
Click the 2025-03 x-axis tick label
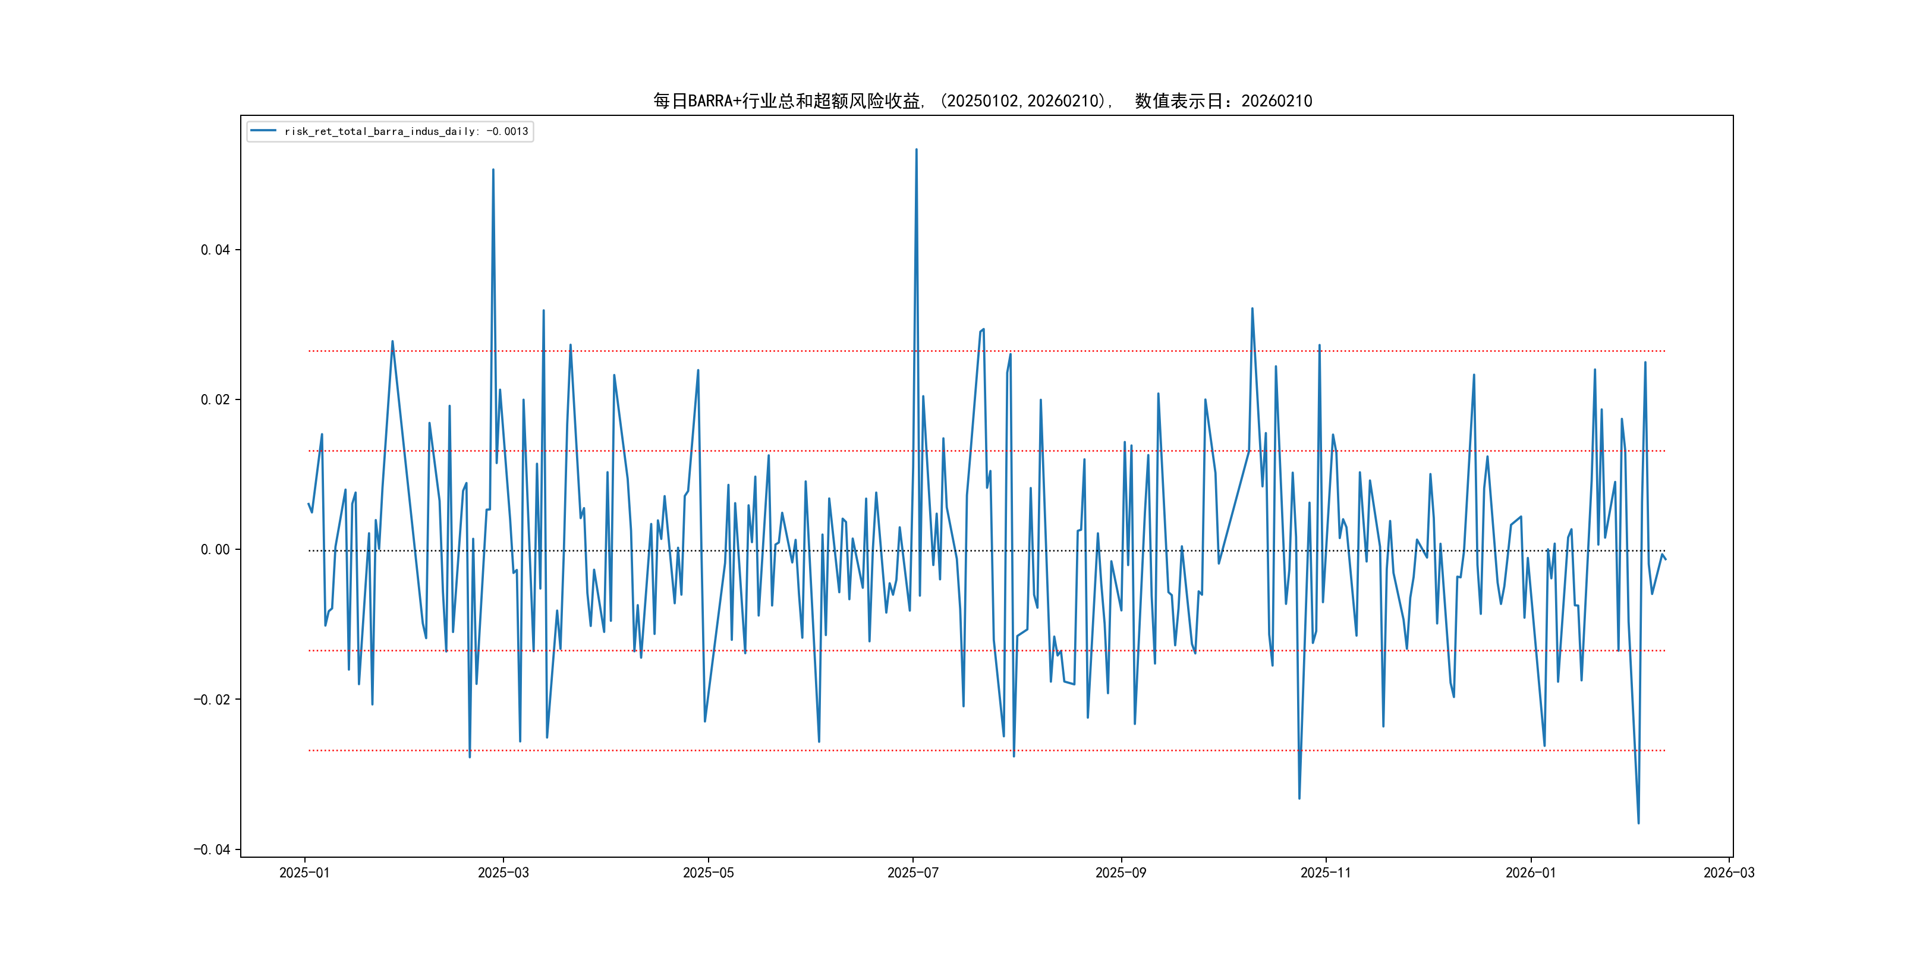point(503,873)
